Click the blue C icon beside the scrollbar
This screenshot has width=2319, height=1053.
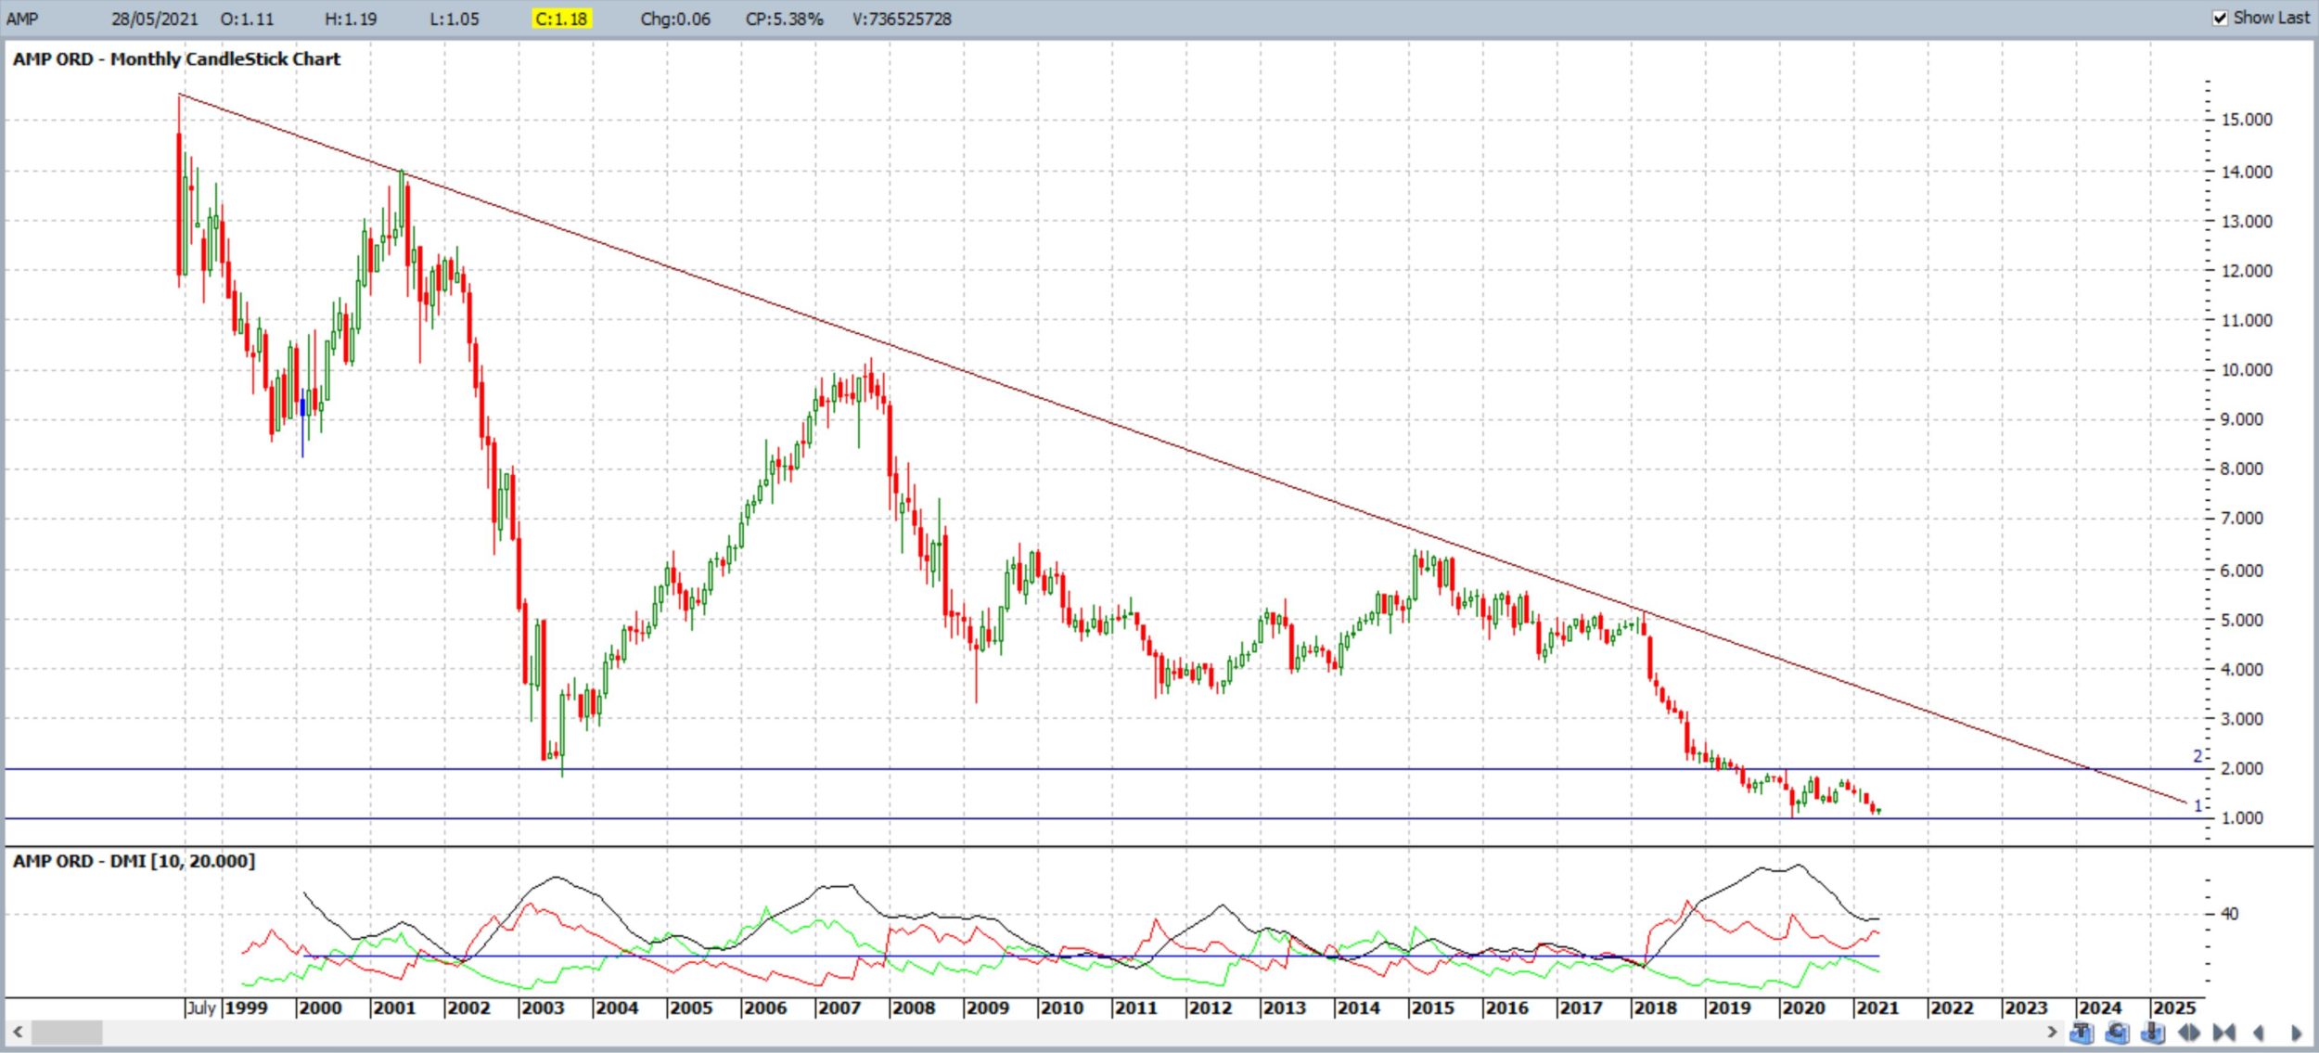pyautogui.click(x=2117, y=1033)
